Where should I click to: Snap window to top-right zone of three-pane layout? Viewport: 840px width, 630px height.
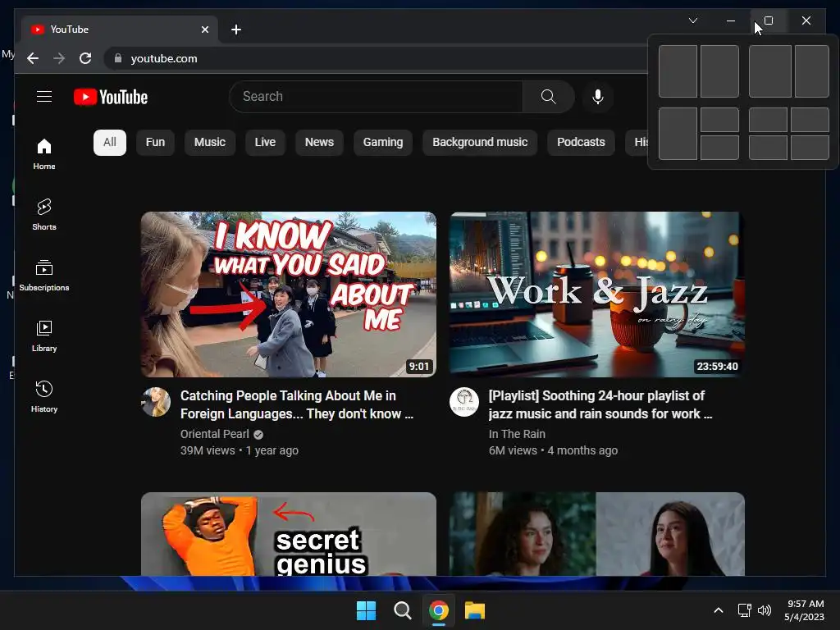pyautogui.click(x=719, y=120)
